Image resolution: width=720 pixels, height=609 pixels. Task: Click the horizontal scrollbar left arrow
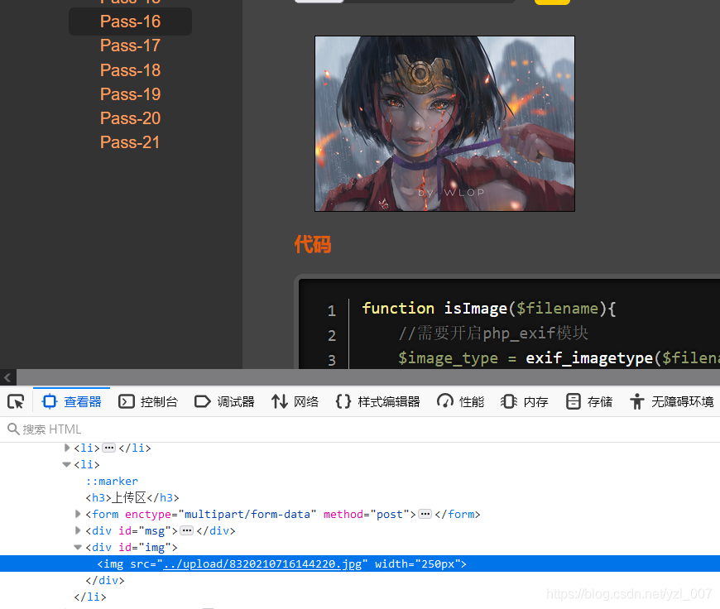click(7, 377)
